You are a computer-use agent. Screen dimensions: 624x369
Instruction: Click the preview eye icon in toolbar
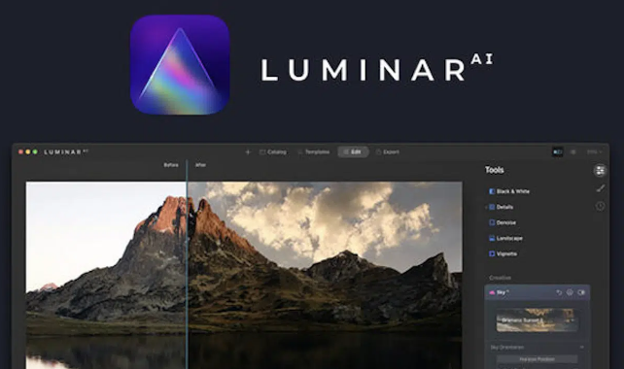tap(573, 151)
